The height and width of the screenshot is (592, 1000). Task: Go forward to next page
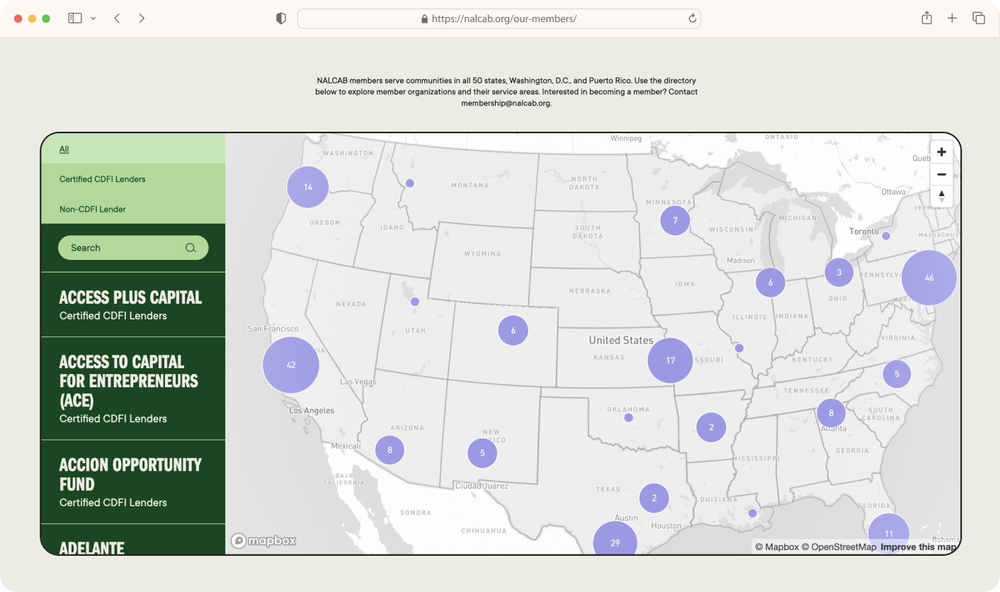142,18
